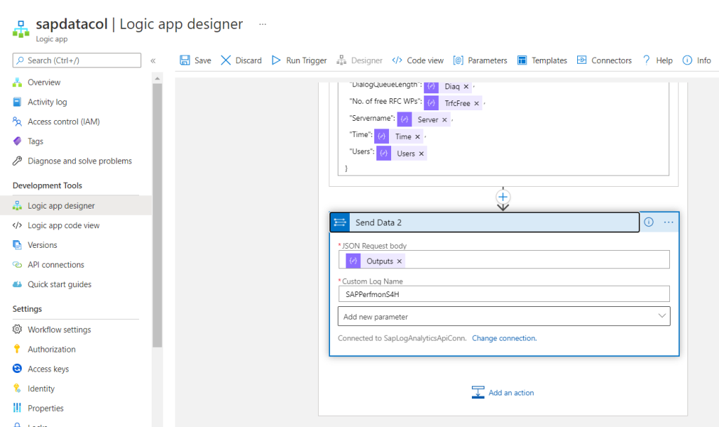This screenshot has width=719, height=427.
Task: Click inside the JSON Request body field
Action: pos(504,260)
